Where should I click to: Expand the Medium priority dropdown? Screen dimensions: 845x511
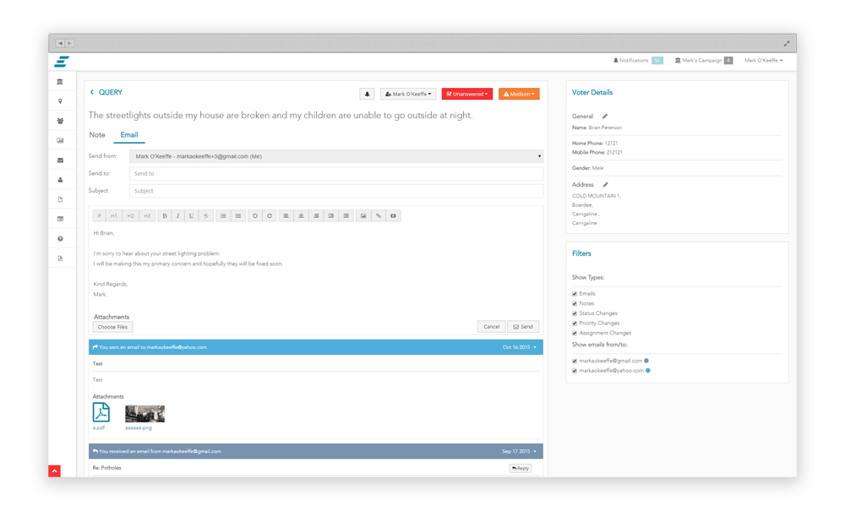coord(519,94)
